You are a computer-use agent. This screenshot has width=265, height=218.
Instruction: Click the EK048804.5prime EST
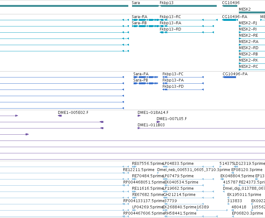(x=222, y=179)
